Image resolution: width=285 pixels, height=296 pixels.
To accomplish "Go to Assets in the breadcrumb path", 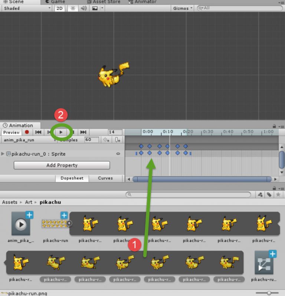I will point(10,202).
